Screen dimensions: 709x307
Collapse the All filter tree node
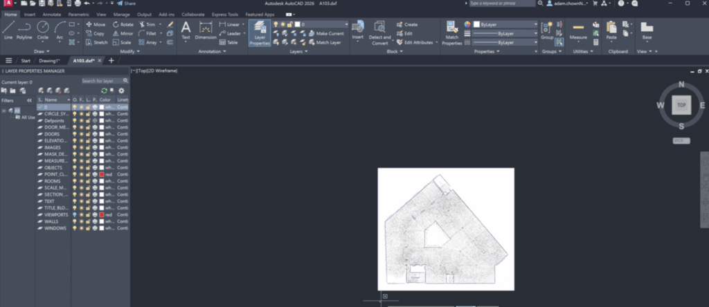4,110
